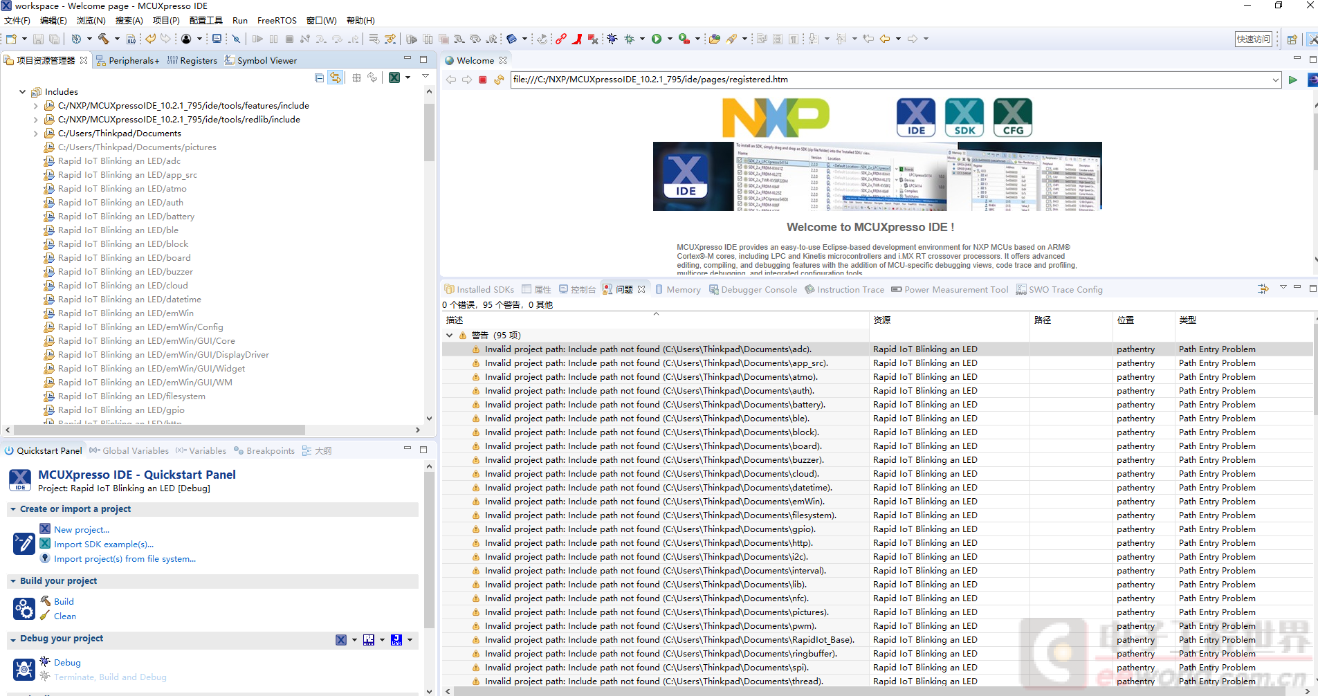Click the pencil Search icon in the toolbar

point(731,39)
